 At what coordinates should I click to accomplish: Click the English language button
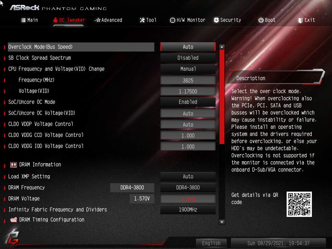211,243
